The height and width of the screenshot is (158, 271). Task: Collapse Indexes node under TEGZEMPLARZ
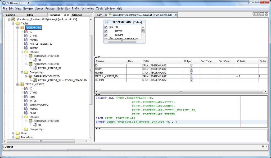coord(22,52)
